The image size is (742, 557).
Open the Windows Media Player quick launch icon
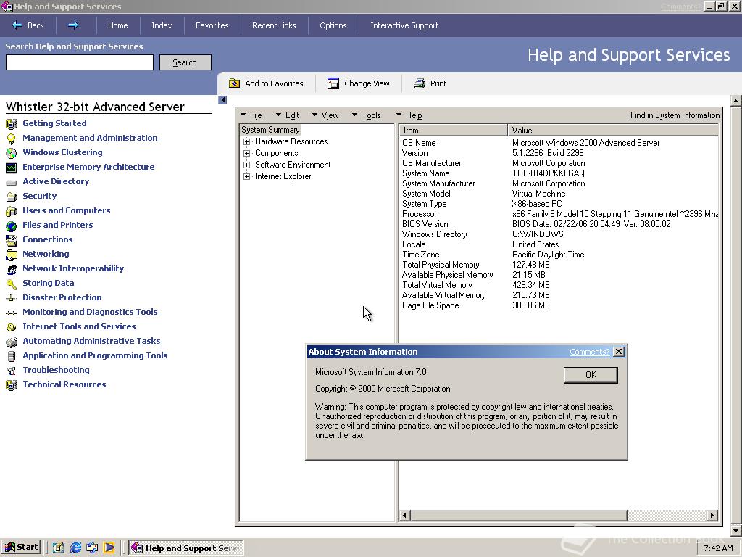pyautogui.click(x=109, y=548)
